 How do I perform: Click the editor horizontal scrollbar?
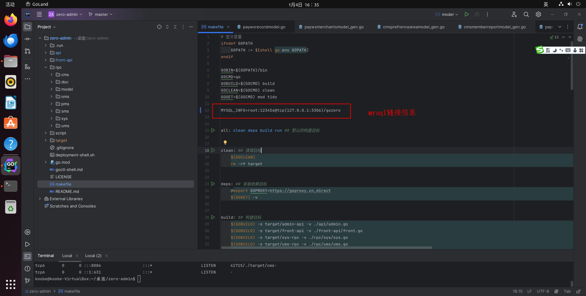tap(326, 248)
